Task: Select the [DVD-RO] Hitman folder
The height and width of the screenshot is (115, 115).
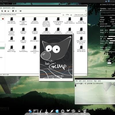Action: (x=23, y=31)
